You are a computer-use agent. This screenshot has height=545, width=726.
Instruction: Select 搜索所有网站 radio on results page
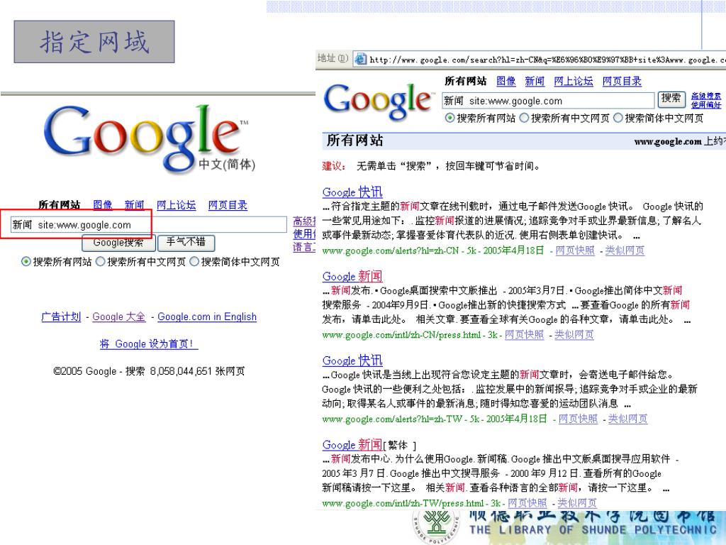pyautogui.click(x=449, y=119)
